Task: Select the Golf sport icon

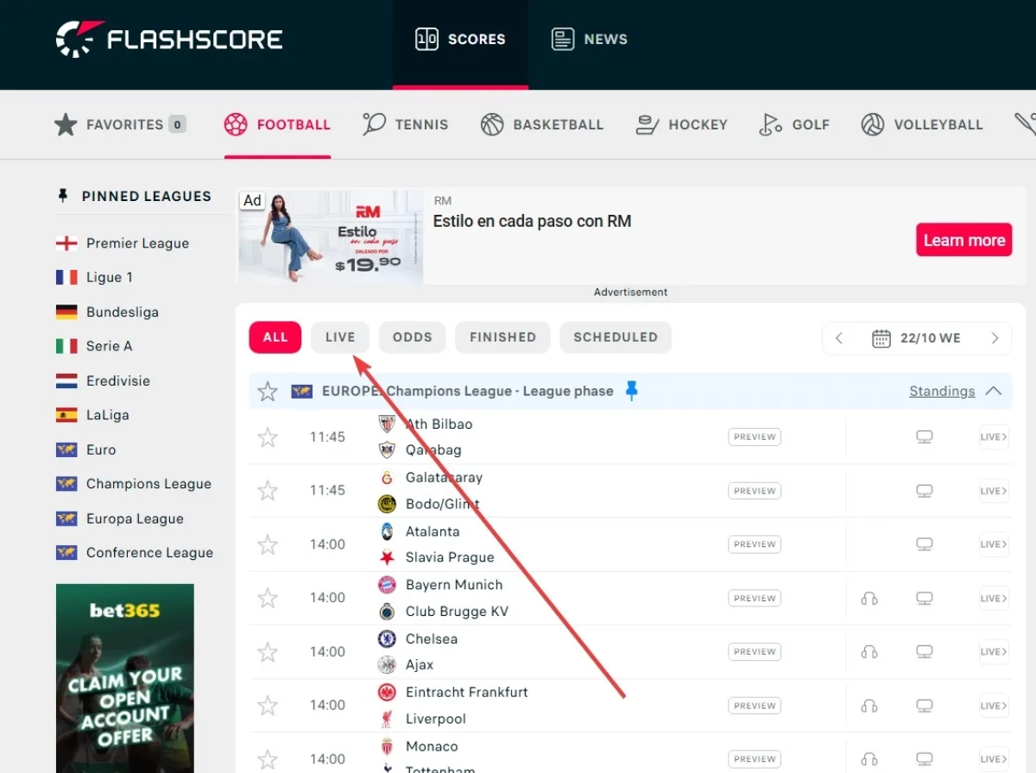Action: coord(770,124)
